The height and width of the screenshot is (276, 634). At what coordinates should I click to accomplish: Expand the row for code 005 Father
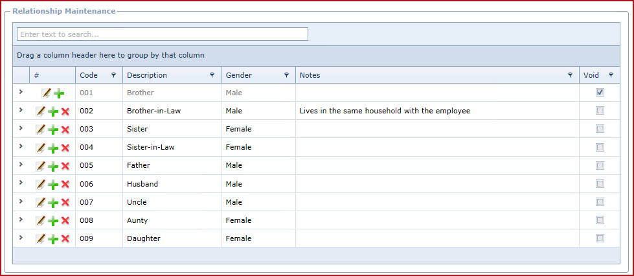21,165
